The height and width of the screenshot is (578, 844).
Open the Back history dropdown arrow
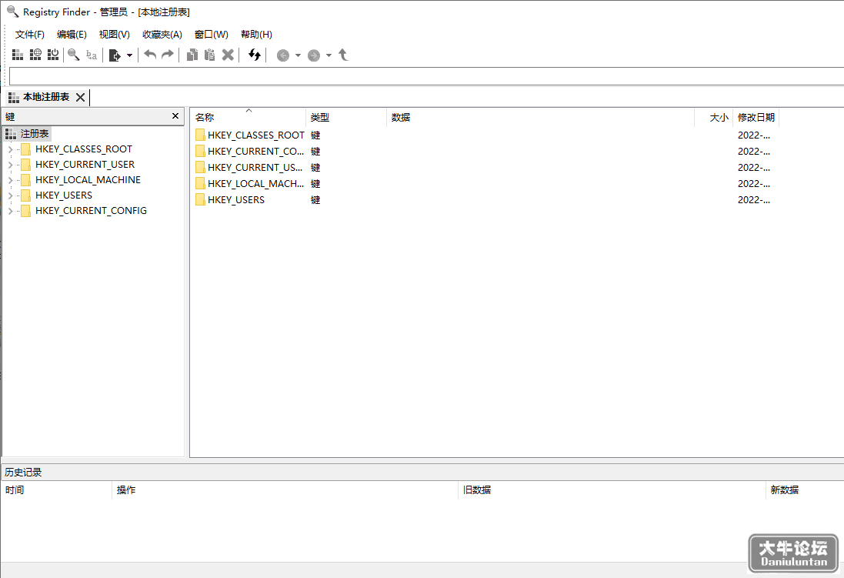click(298, 55)
